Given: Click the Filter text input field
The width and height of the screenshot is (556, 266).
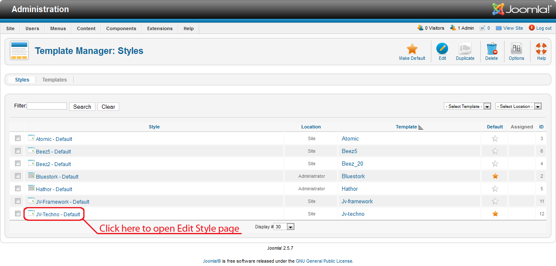Looking at the screenshot, I should 47,106.
